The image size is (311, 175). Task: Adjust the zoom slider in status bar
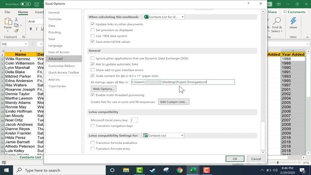pyautogui.click(x=277, y=162)
